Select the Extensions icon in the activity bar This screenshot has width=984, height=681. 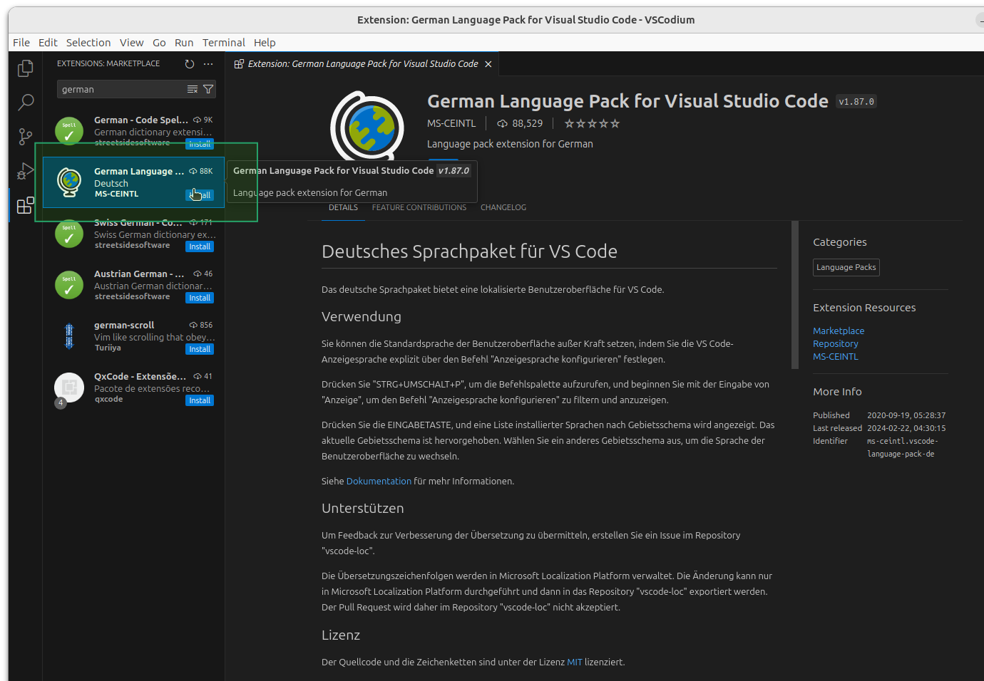(x=25, y=204)
